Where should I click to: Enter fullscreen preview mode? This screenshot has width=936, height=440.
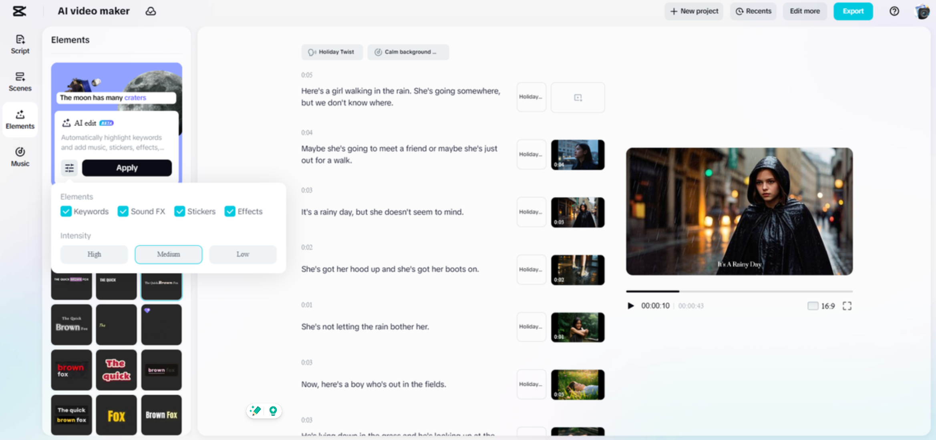pos(847,306)
